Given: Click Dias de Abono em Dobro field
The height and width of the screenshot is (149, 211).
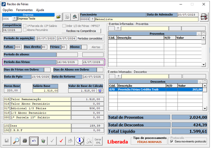Looking at the screenshot, I should pos(100,70).
